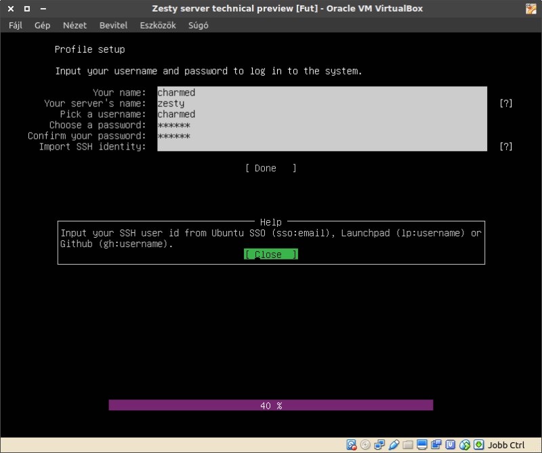Click the Confirm your password field
The height and width of the screenshot is (453, 542).
coord(322,135)
